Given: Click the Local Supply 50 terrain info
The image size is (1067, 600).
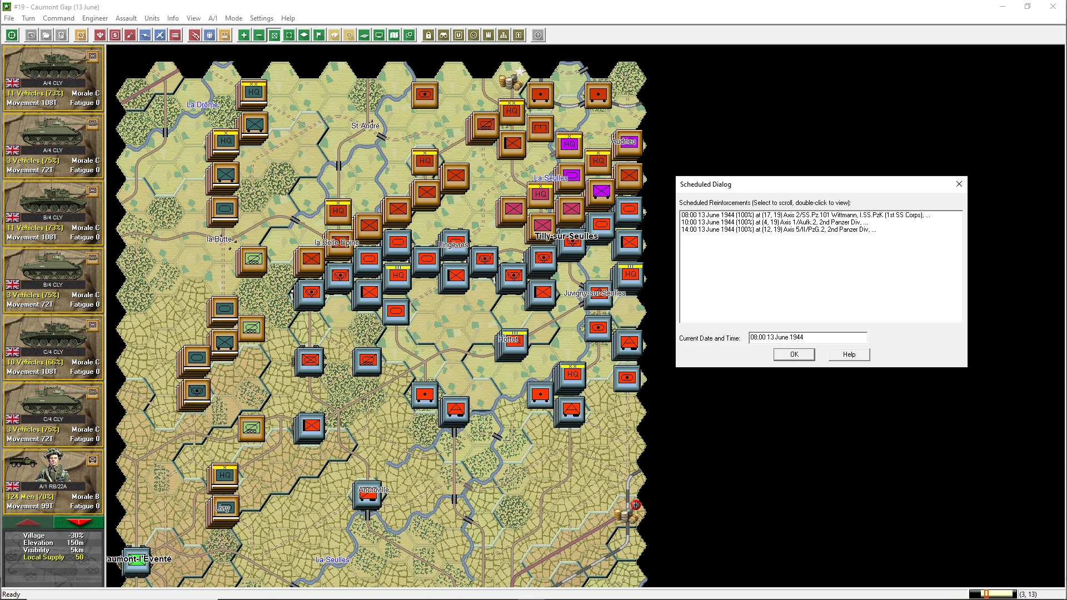Looking at the screenshot, I should point(53,557).
